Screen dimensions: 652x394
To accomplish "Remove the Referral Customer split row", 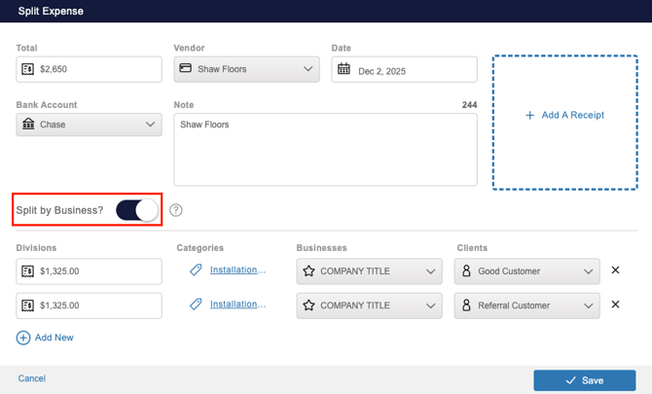I will [615, 304].
